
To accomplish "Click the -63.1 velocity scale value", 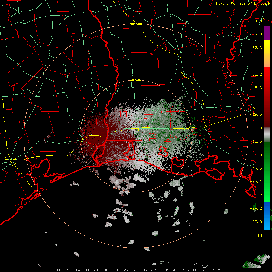I will 256,182.
